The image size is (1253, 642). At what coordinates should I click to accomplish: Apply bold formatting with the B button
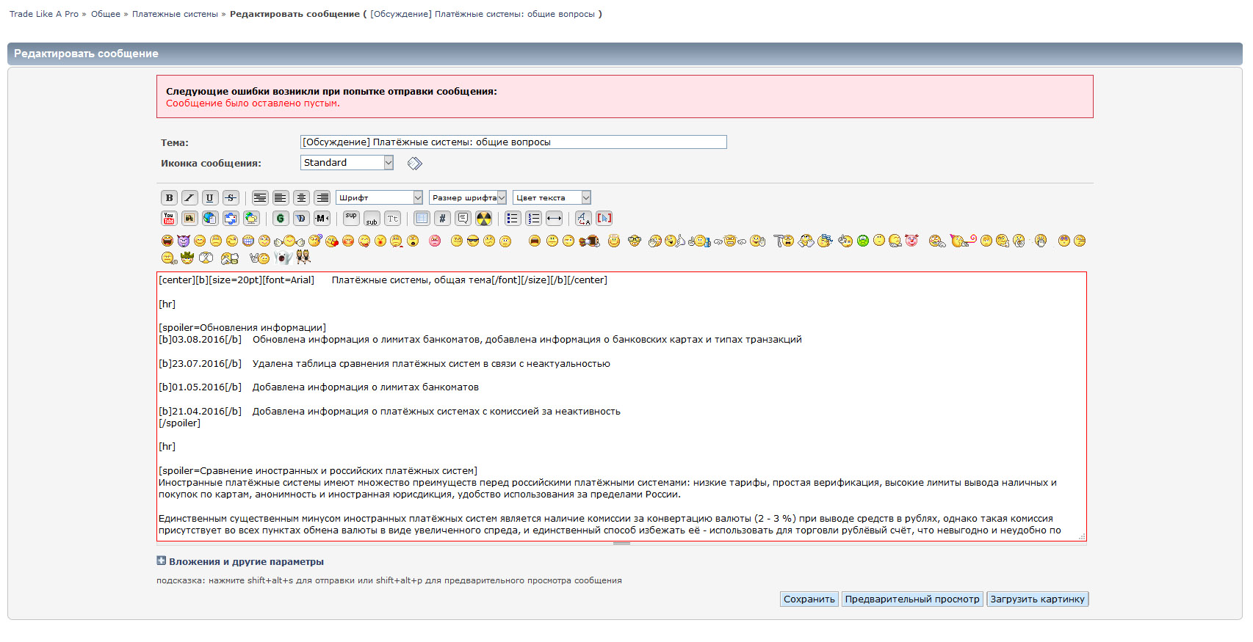[x=169, y=197]
